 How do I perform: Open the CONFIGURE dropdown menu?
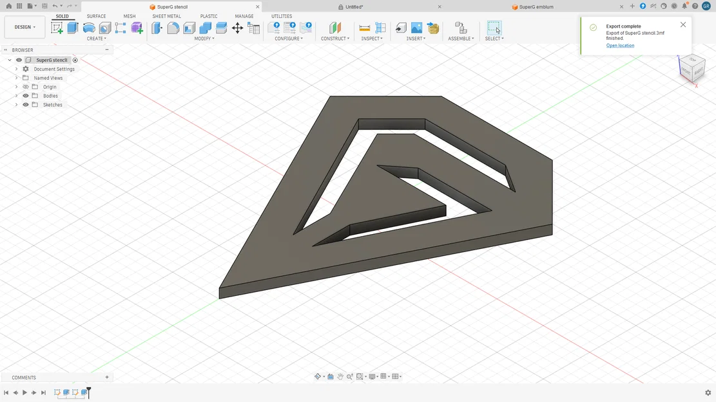(289, 39)
